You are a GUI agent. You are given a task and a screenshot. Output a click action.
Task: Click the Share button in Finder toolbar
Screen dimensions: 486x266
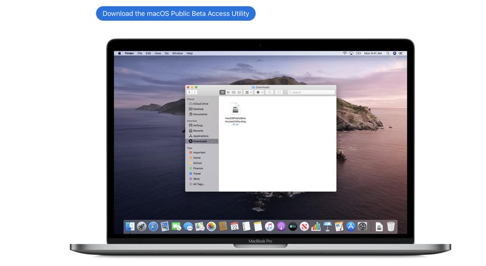(270, 93)
